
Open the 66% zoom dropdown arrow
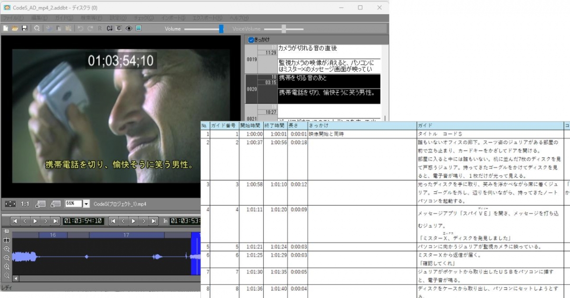click(86, 204)
